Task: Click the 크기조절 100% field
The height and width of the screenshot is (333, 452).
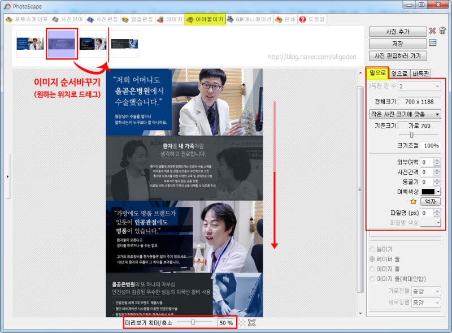Action: pos(431,145)
